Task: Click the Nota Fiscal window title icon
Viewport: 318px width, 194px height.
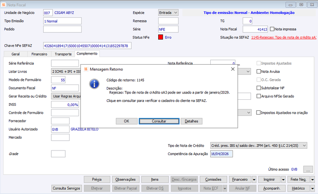Action: point(3,5)
